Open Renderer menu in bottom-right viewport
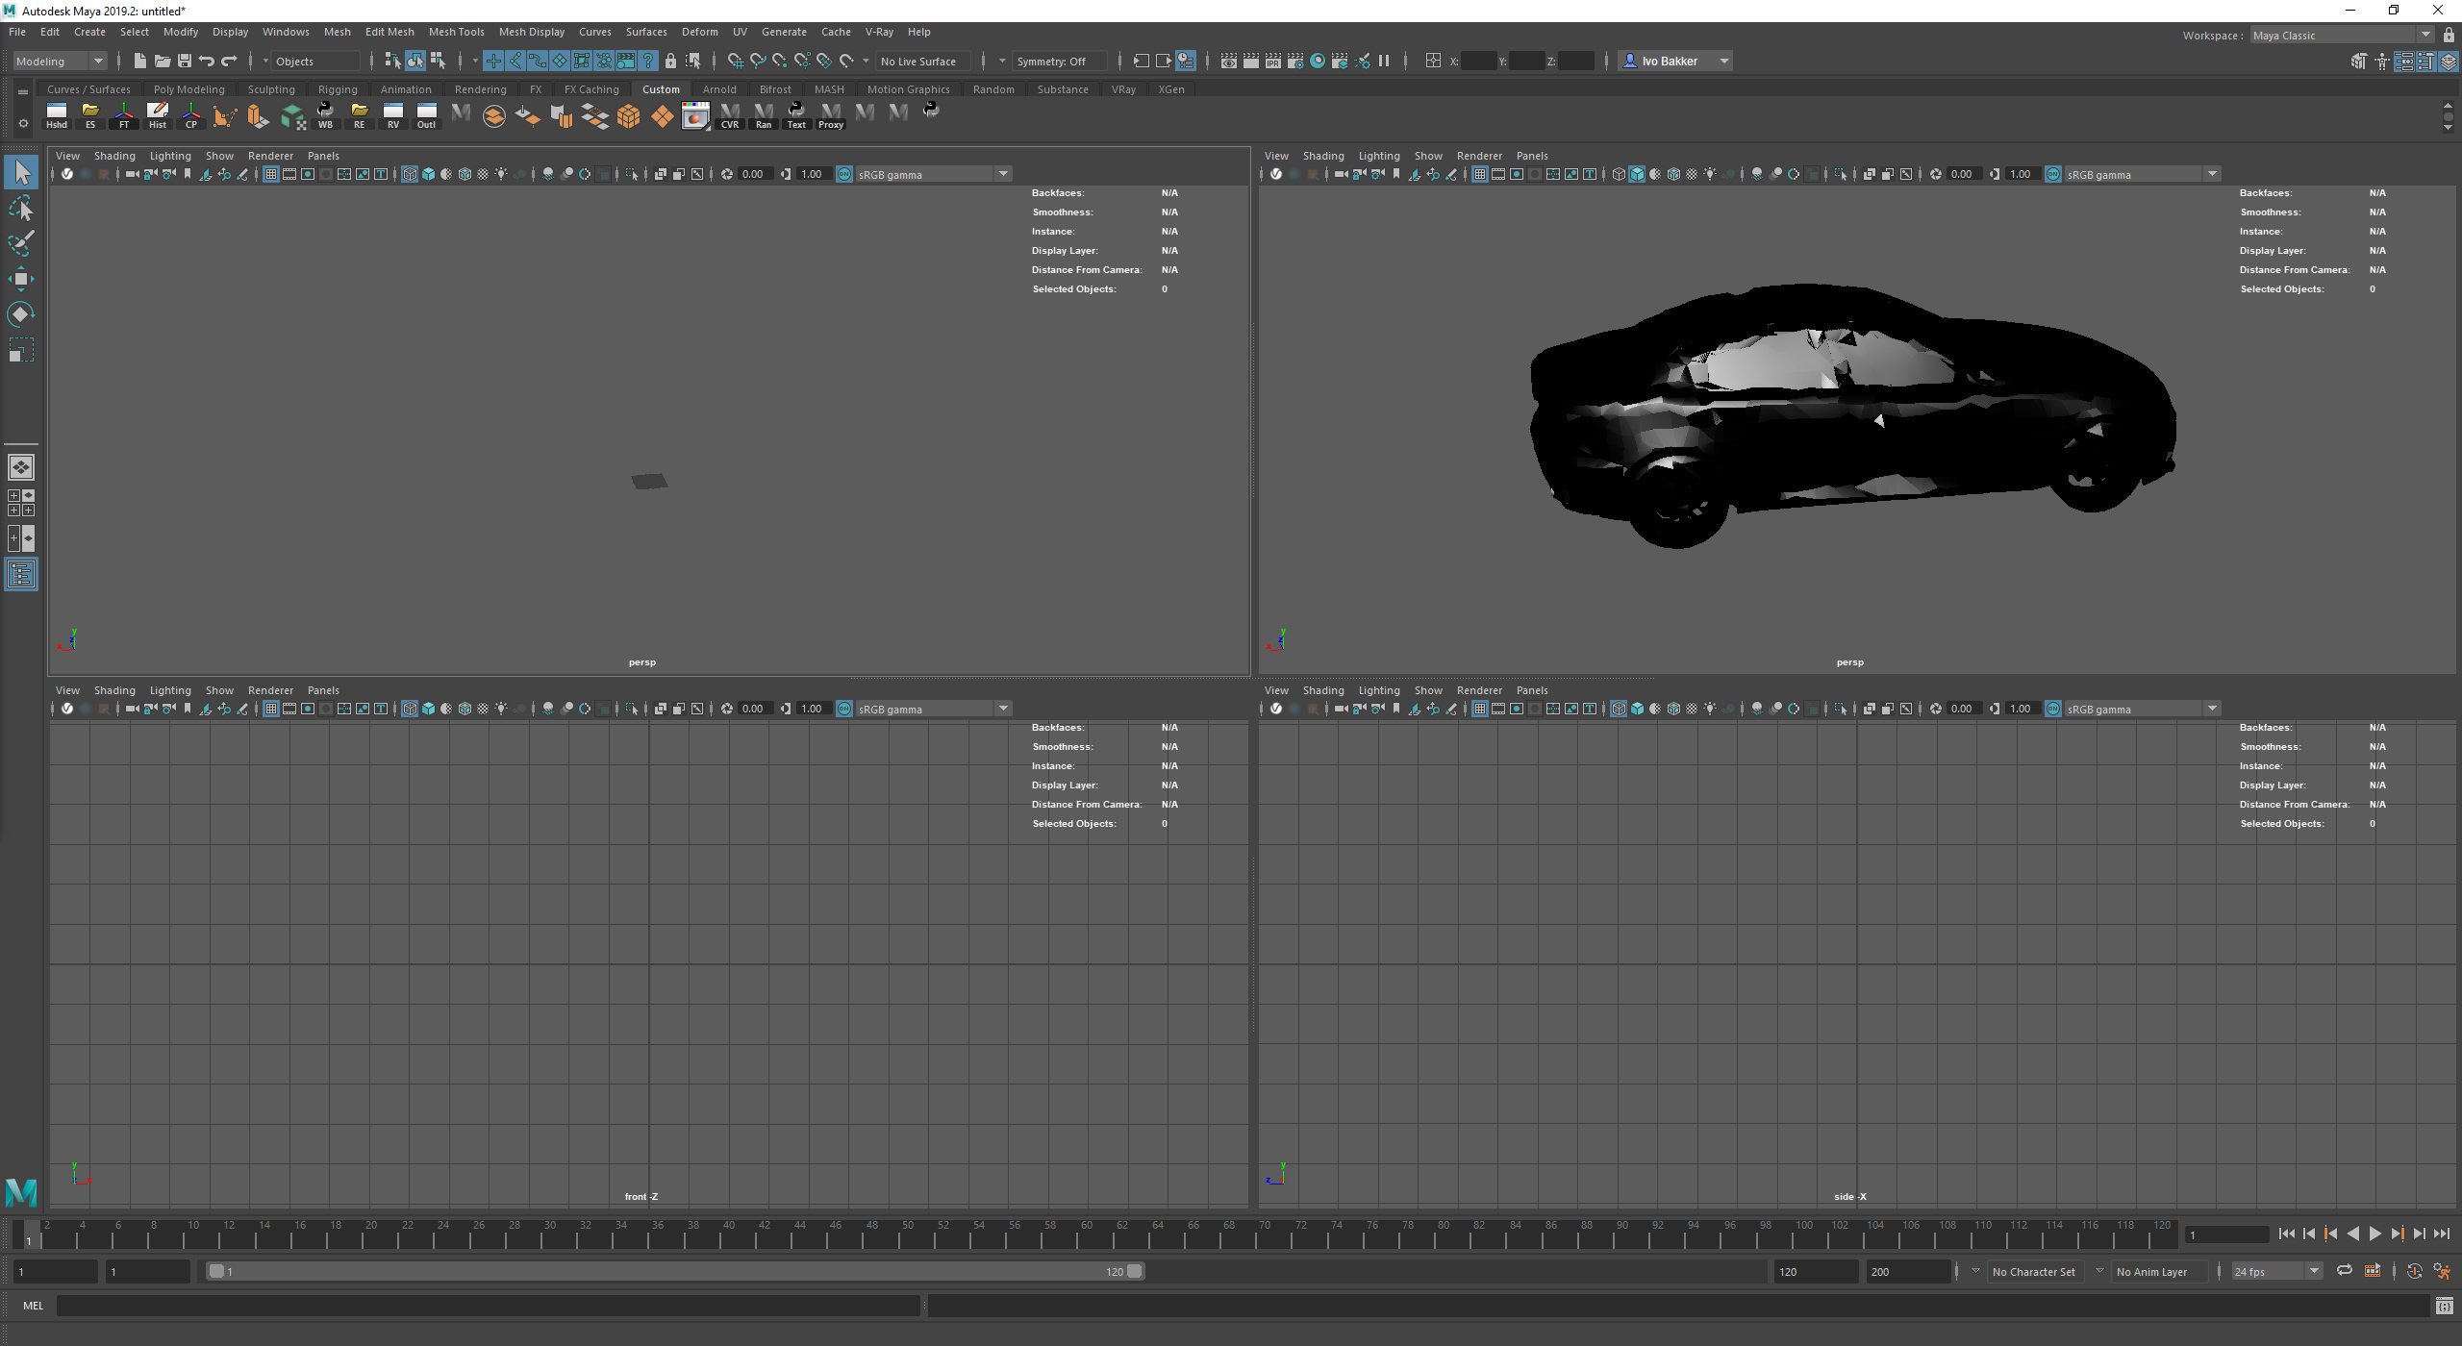2462x1346 pixels. 1479,690
